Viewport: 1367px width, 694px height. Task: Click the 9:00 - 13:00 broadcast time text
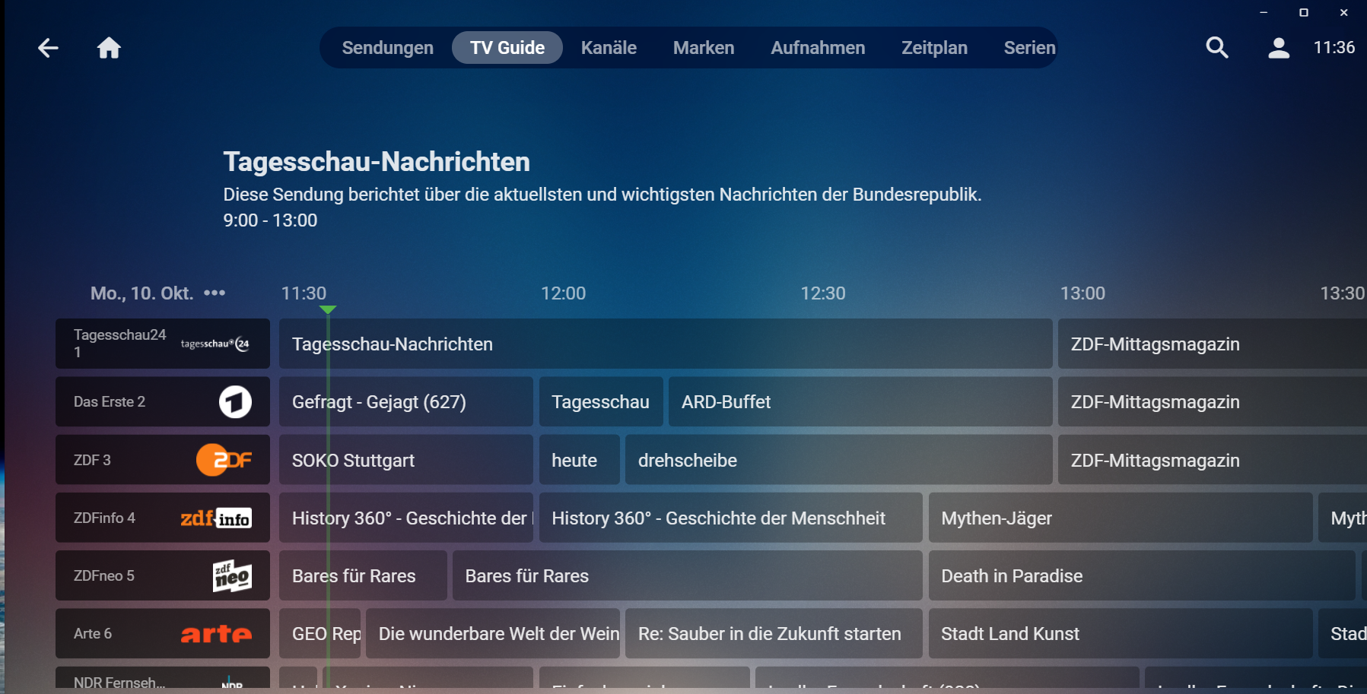point(270,220)
